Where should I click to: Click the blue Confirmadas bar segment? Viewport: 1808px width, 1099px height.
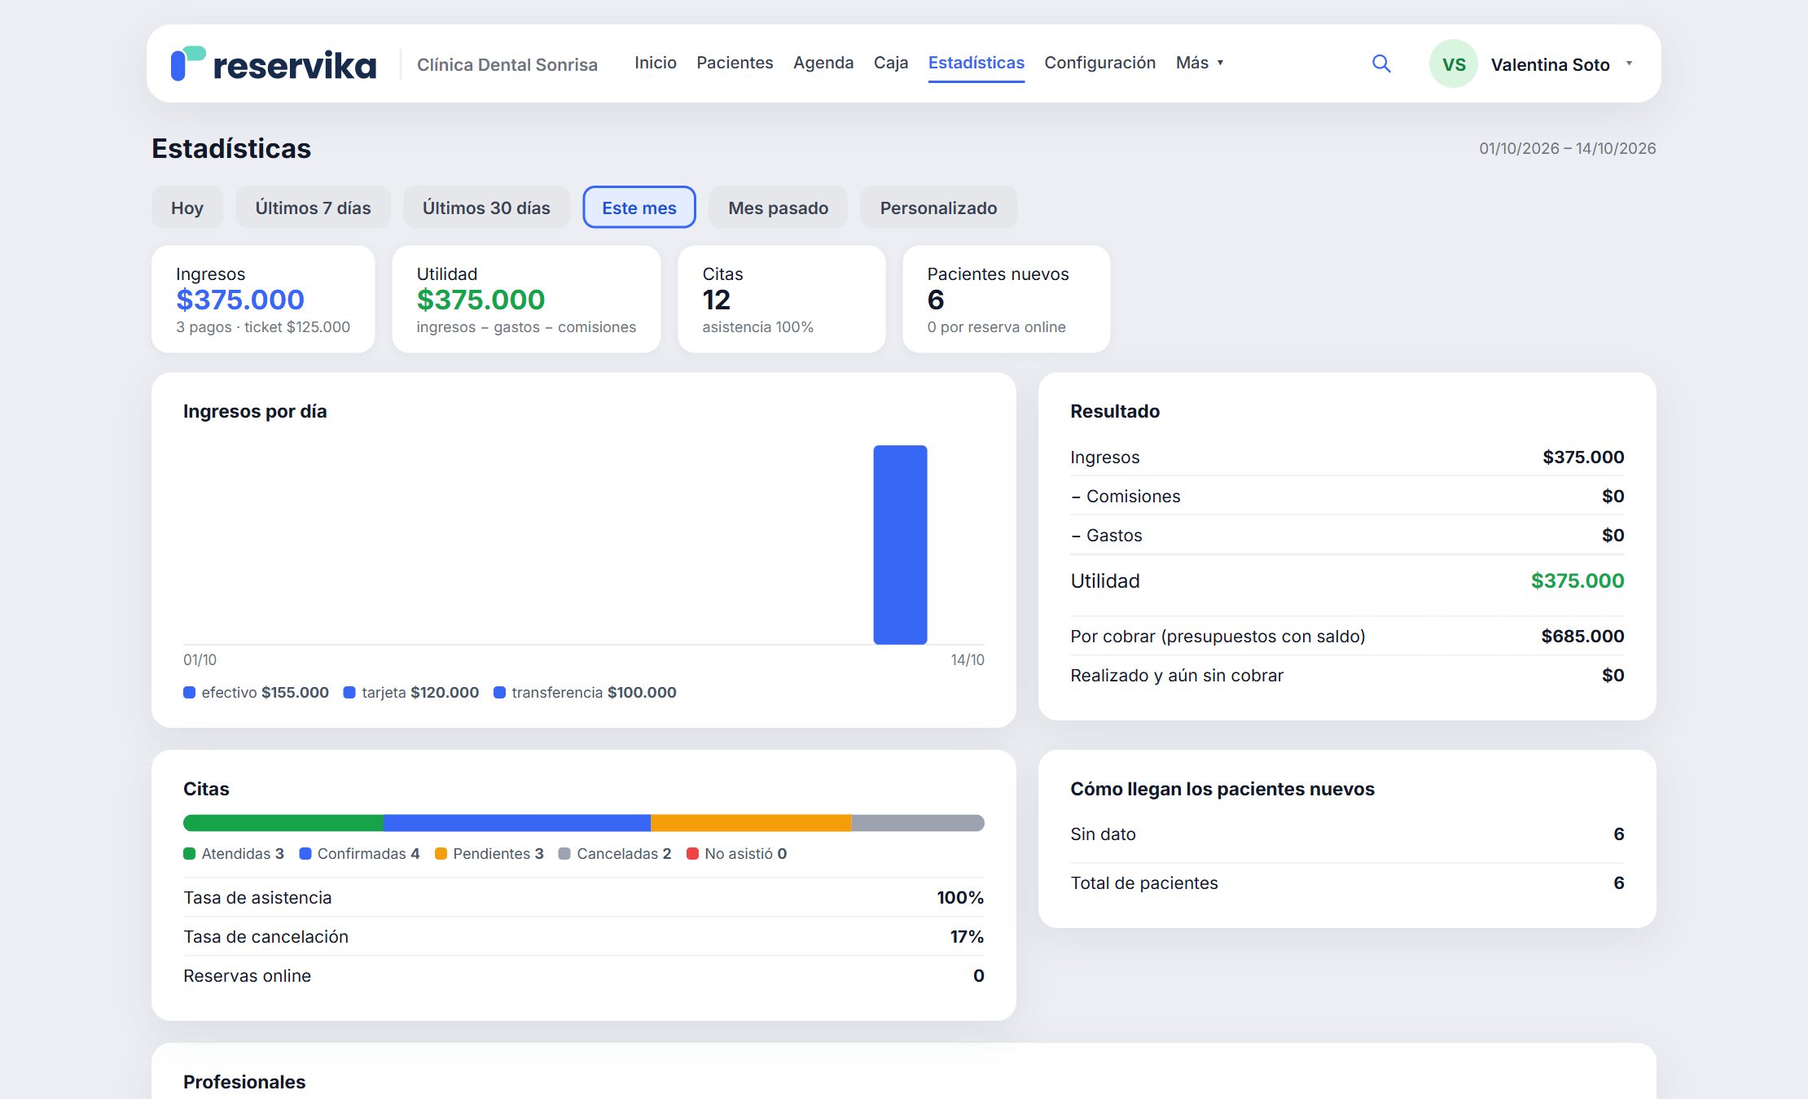(517, 823)
